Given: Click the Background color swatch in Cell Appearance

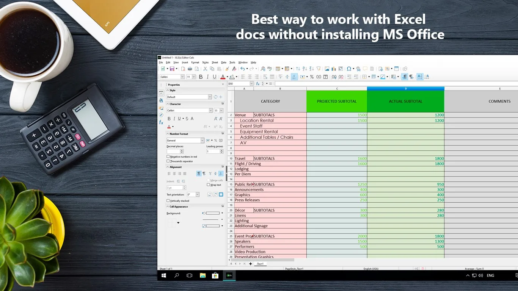Looking at the screenshot, I should [213, 213].
